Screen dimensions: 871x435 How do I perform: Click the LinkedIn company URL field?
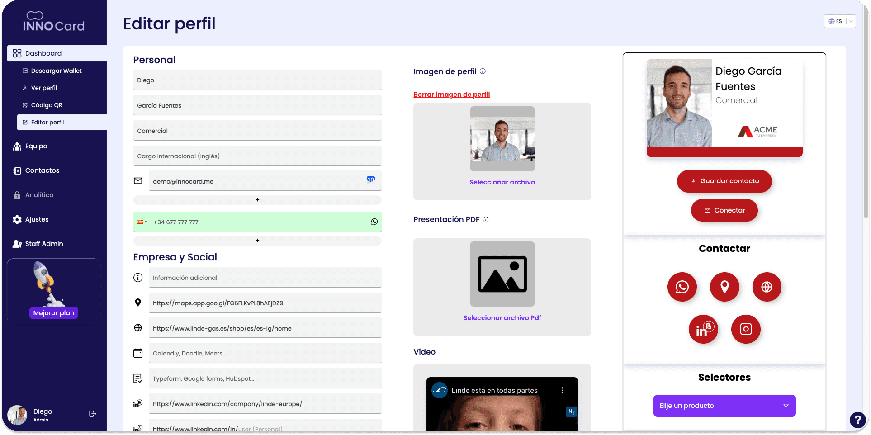pyautogui.click(x=265, y=404)
